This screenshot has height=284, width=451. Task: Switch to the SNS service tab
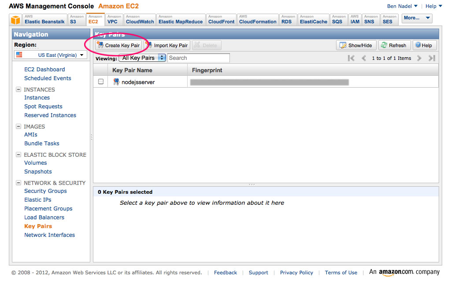point(371,20)
